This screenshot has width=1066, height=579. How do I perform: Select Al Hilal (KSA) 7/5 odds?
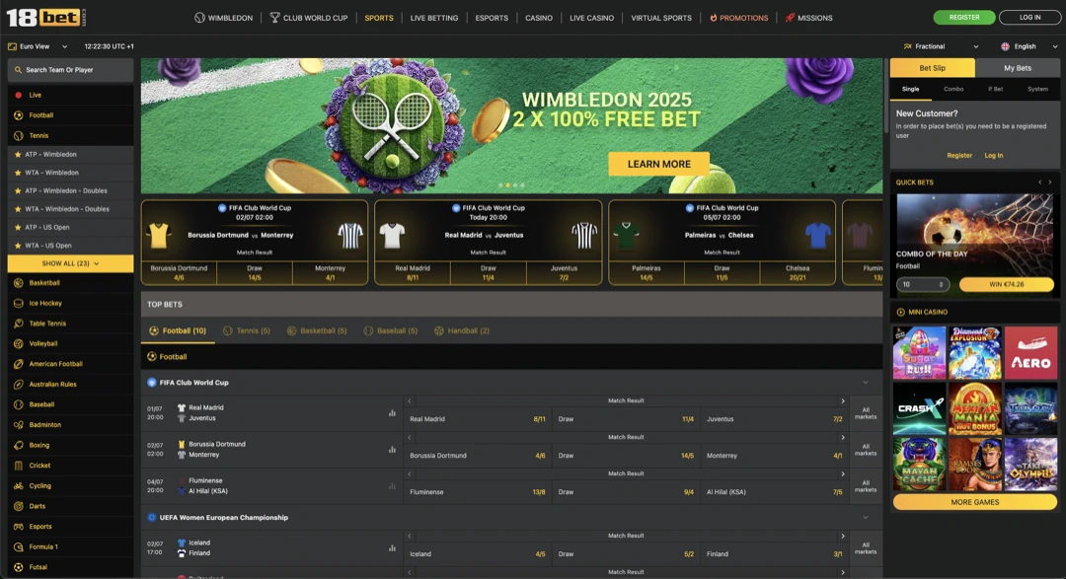click(775, 492)
